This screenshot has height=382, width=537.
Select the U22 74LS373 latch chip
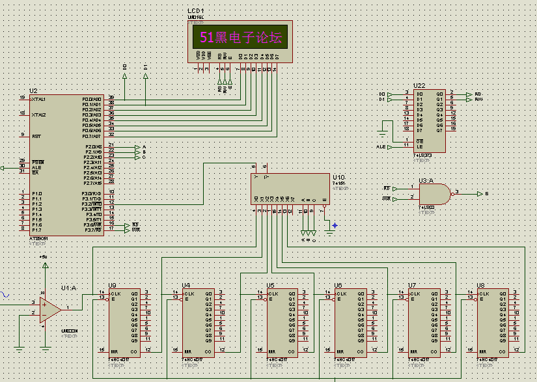click(x=430, y=121)
